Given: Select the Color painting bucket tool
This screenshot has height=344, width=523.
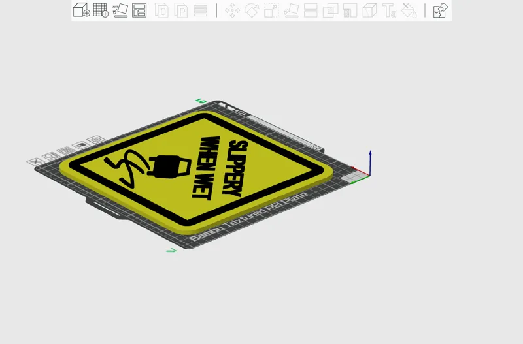Looking at the screenshot, I should 409,10.
